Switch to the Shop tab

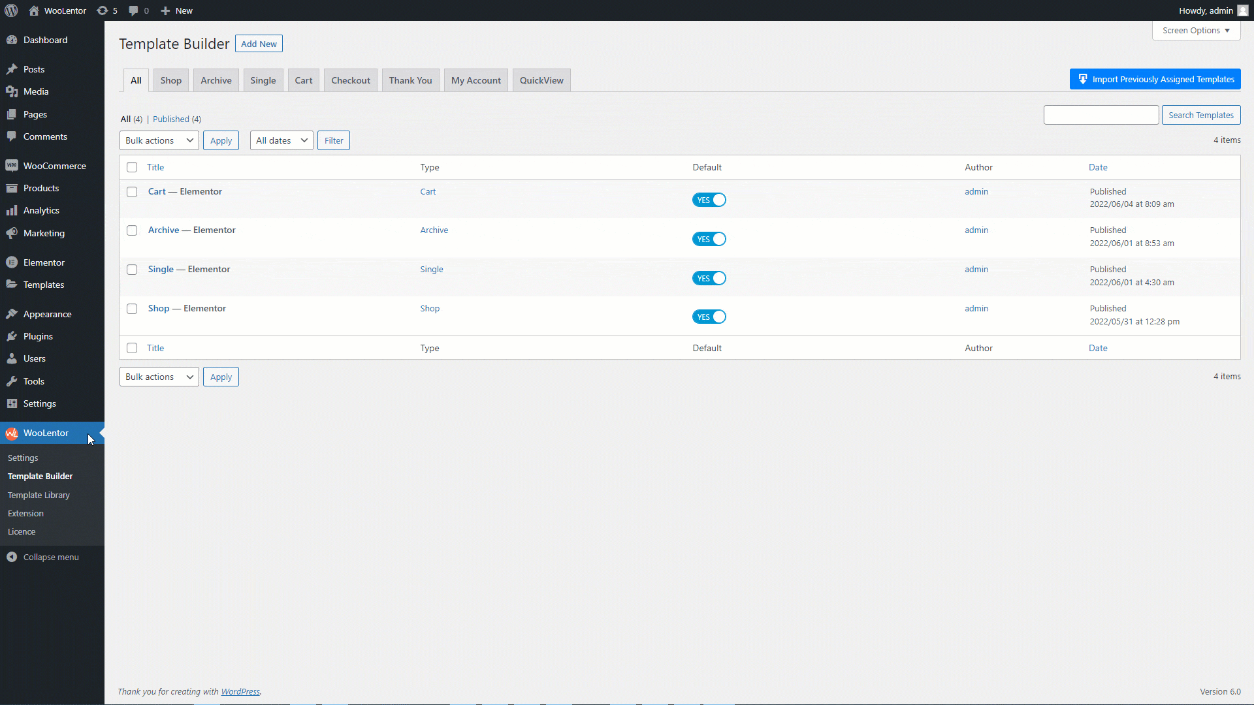click(171, 80)
